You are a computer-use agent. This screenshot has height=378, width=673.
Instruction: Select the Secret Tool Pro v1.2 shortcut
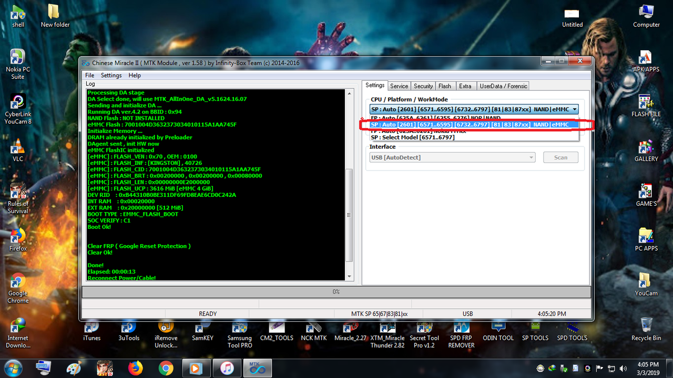(424, 334)
